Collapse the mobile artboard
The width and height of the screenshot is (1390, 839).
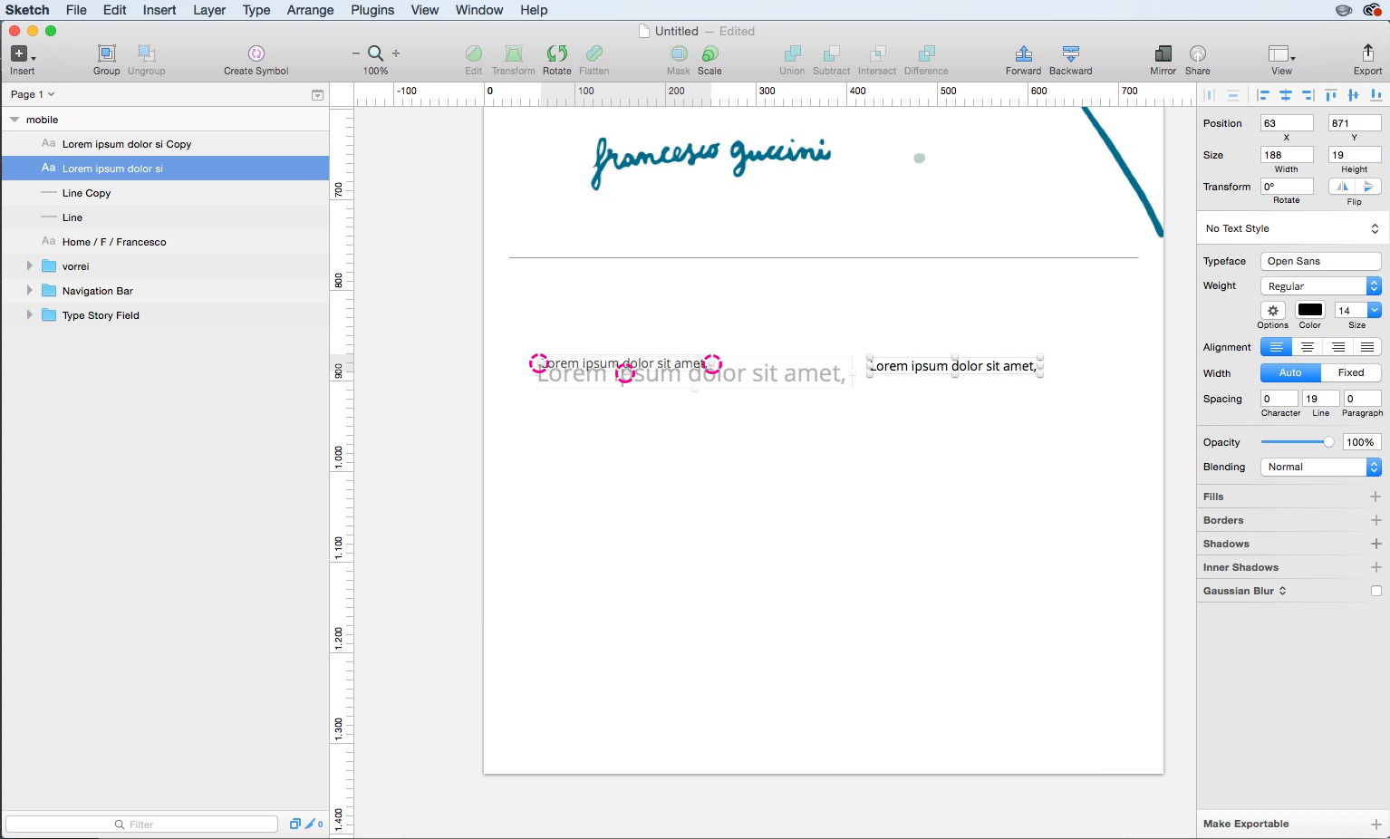(x=14, y=120)
